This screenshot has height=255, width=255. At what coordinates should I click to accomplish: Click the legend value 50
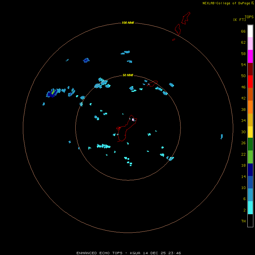[x=243, y=76]
